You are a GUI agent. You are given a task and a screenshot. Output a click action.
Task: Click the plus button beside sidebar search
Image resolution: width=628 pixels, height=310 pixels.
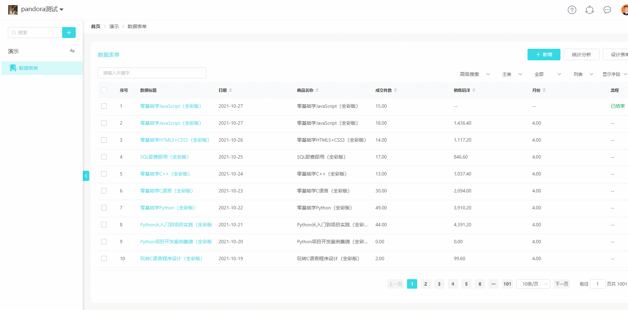(x=69, y=33)
